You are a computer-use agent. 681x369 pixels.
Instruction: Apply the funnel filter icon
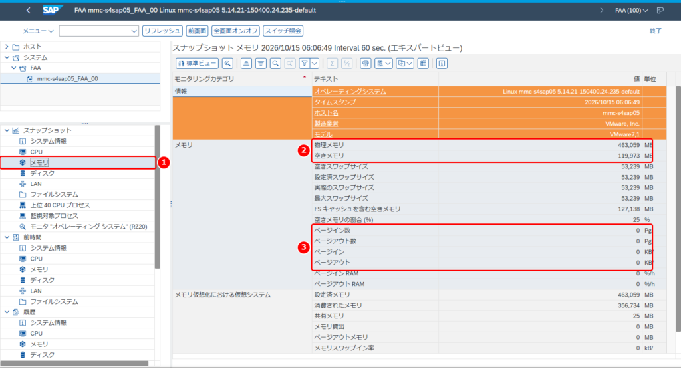[x=305, y=63]
